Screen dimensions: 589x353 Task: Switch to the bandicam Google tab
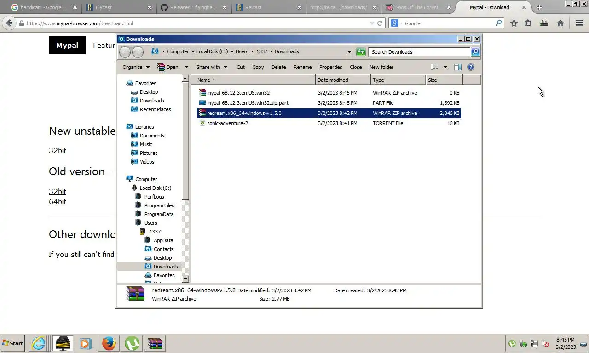click(x=44, y=7)
